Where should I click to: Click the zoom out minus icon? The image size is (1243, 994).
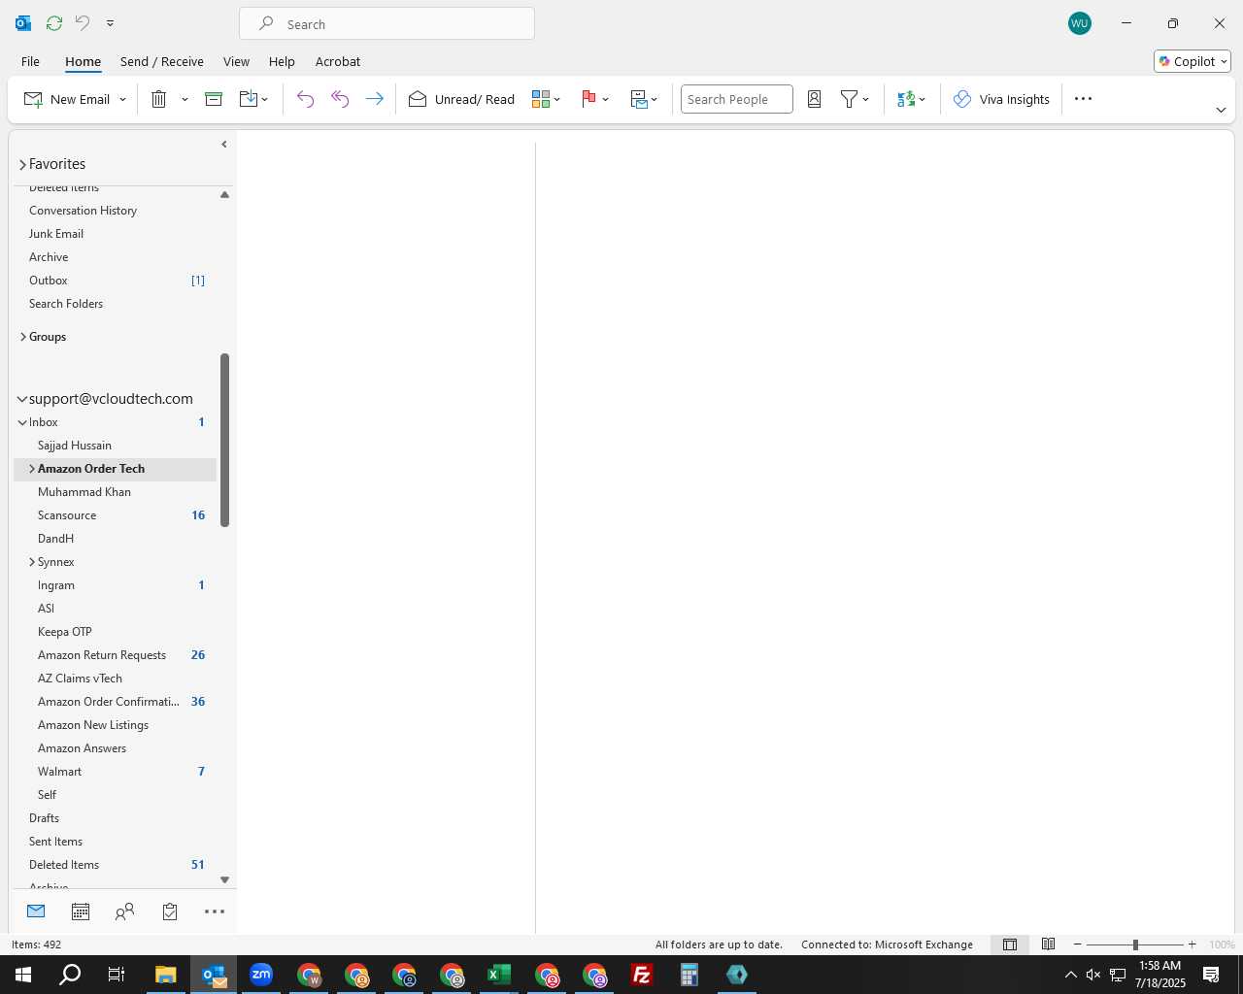[1078, 944]
